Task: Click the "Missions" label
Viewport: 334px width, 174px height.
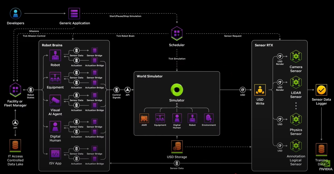Action: click(x=34, y=31)
